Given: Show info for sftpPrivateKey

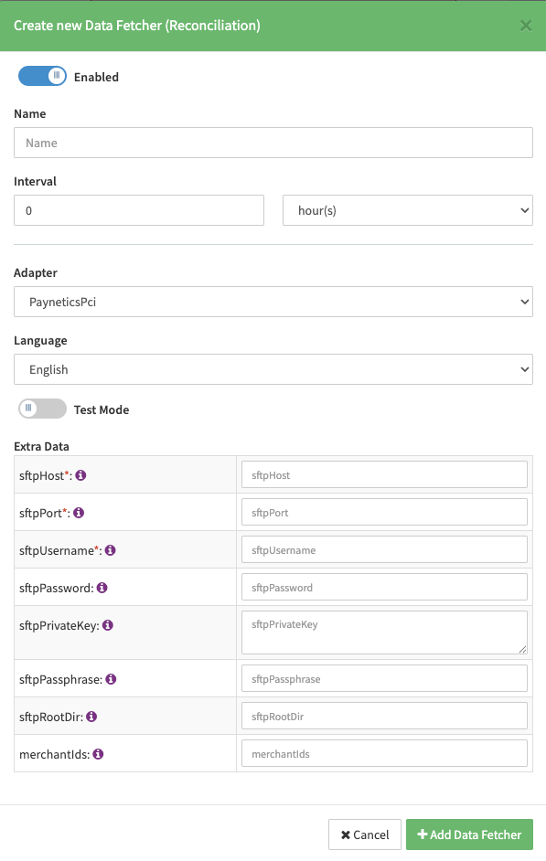Looking at the screenshot, I should pyautogui.click(x=108, y=625).
